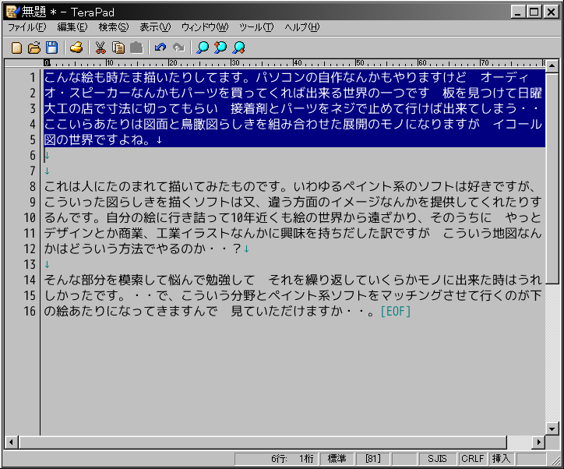The width and height of the screenshot is (564, 469).
Task: Copy the selected text with the copy icon
Action: [118, 48]
